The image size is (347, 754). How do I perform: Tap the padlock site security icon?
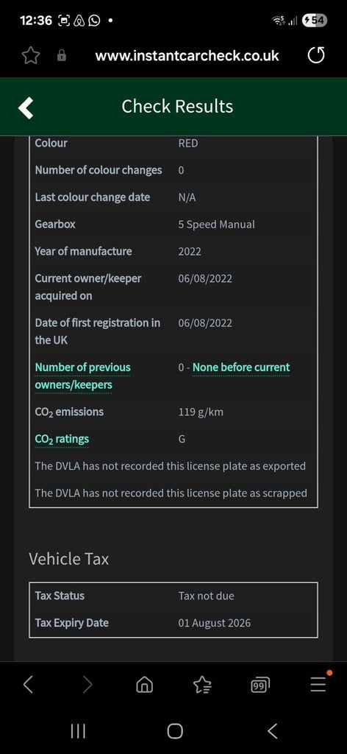pos(62,56)
